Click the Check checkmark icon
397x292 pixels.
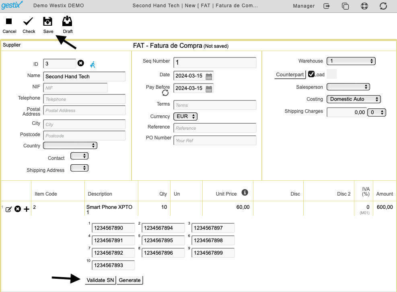click(x=28, y=22)
